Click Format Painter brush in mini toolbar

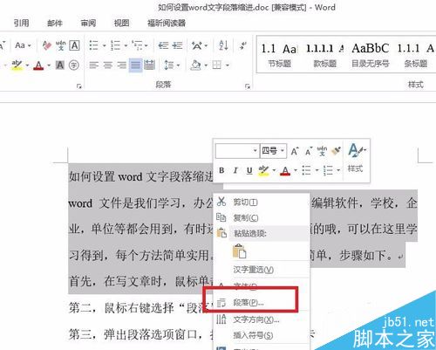tap(336, 151)
